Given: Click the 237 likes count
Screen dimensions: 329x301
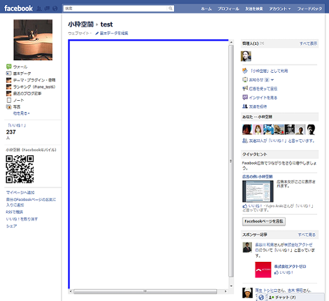Looking at the screenshot, I should [11, 132].
